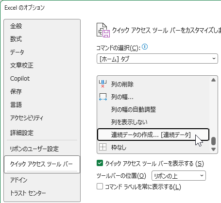Image resolution: width=221 pixels, height=203 pixels.
Task: Open the ツールバーの位置 リボンの上 dropdown
Action: click(179, 176)
